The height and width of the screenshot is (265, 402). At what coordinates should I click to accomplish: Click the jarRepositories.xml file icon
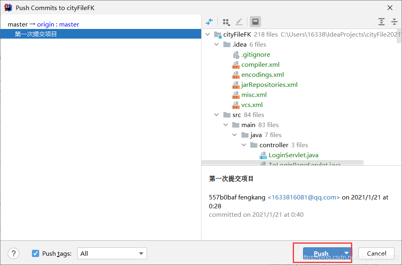236,85
